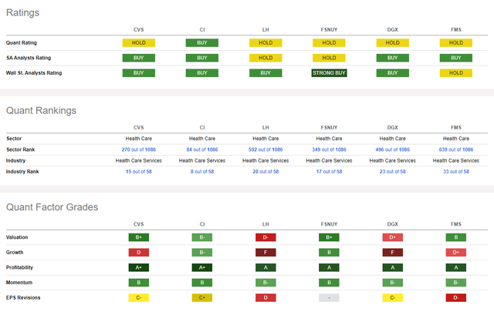The height and width of the screenshot is (312, 494).
Task: Select CVS EPS Revisions grade C-
Action: [x=139, y=298]
